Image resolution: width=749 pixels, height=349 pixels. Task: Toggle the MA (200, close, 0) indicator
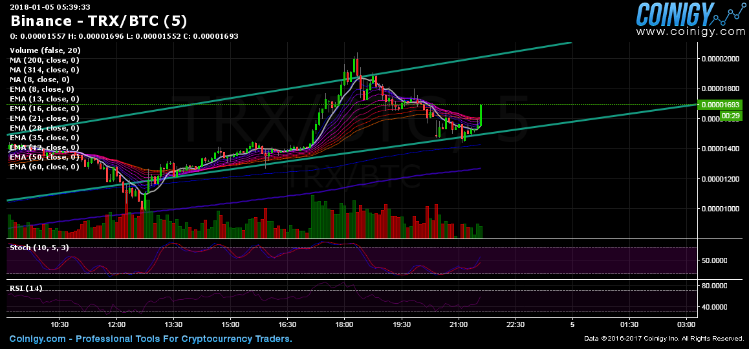[x=45, y=60]
